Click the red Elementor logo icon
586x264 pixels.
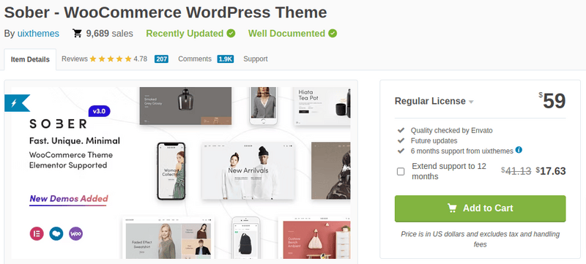(37, 234)
